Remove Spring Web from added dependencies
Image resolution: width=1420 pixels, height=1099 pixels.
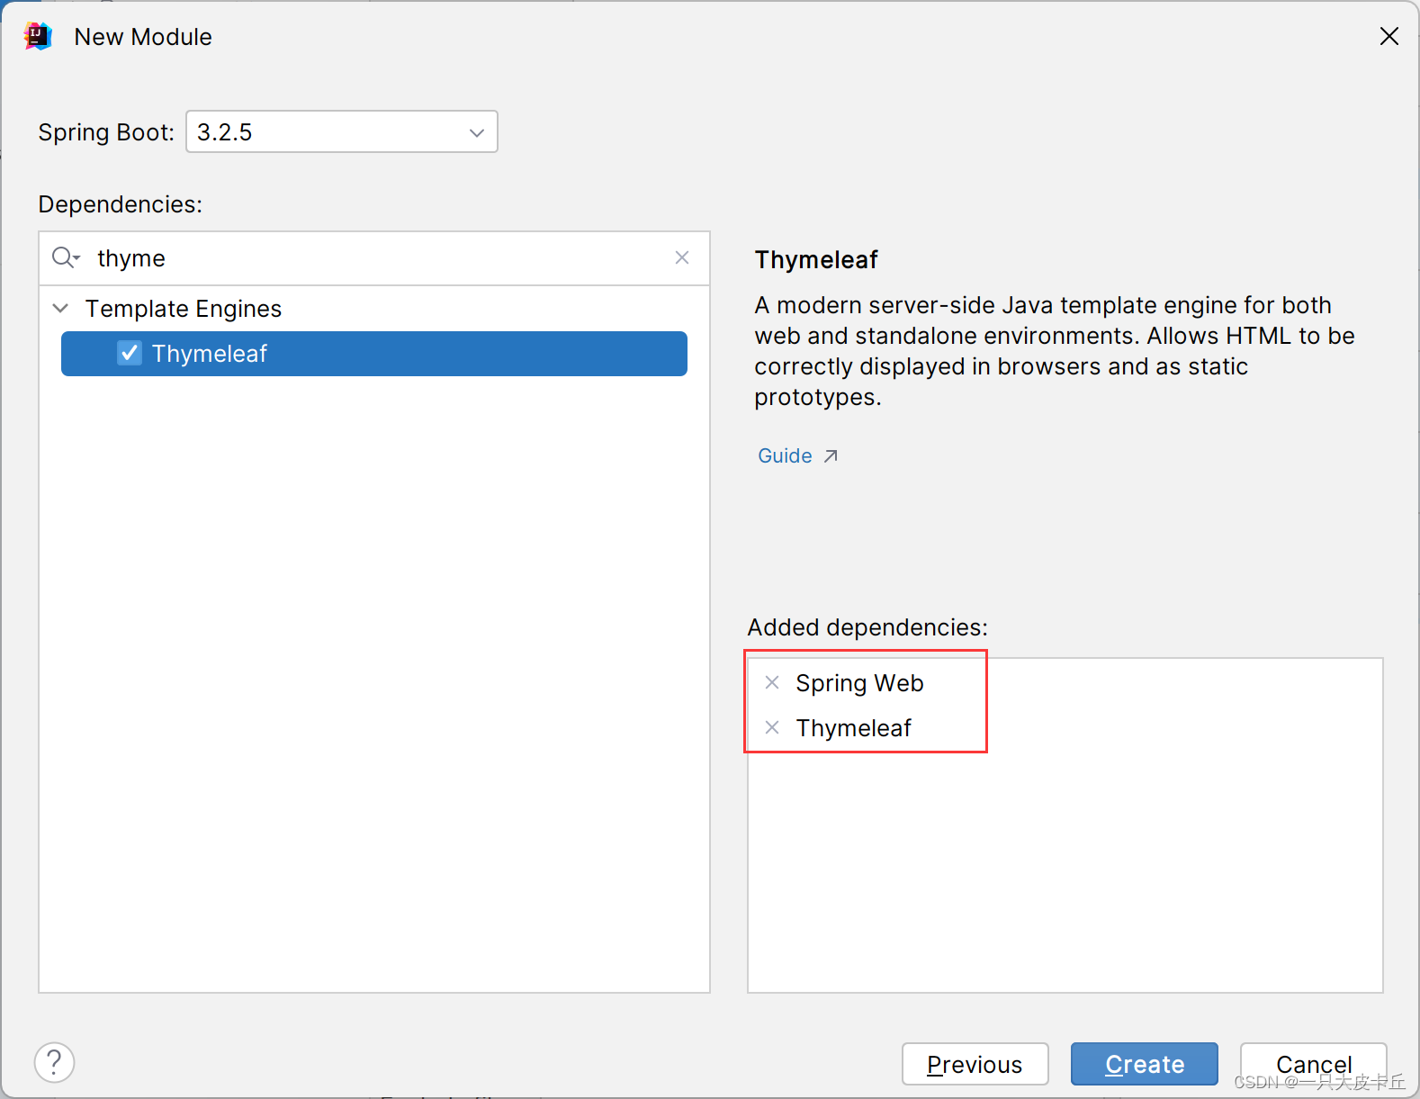point(772,682)
